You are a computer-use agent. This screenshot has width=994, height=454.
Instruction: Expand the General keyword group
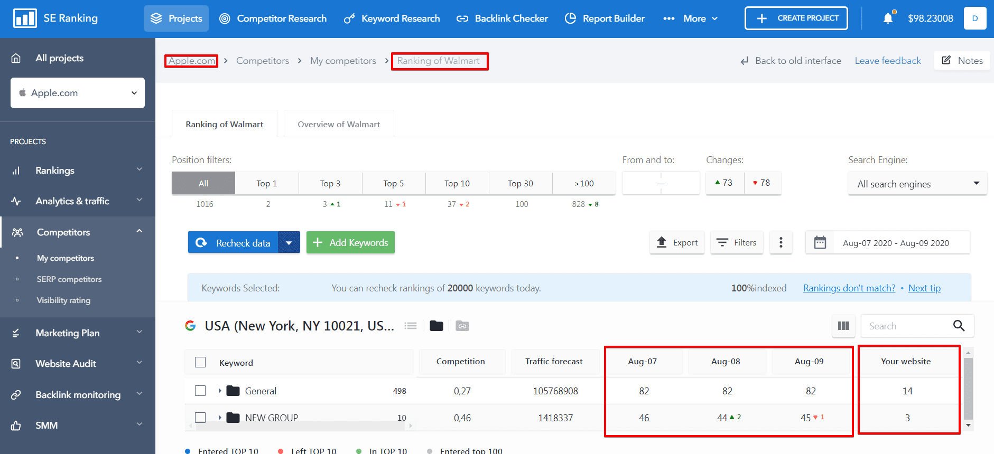pyautogui.click(x=220, y=391)
